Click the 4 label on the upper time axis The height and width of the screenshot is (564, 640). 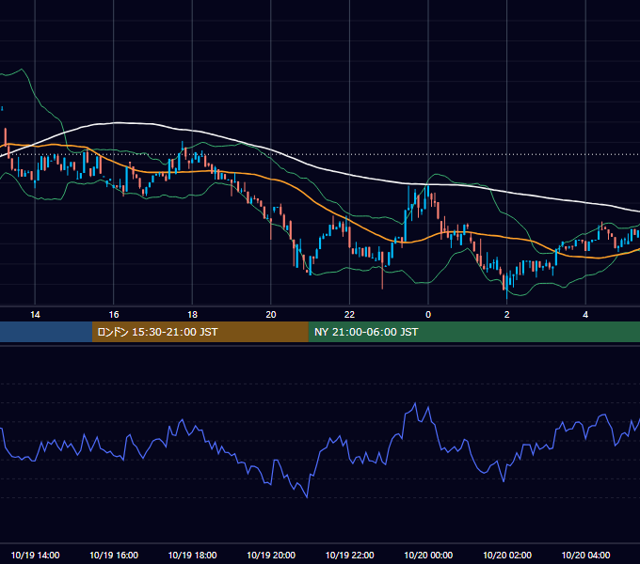pyautogui.click(x=585, y=315)
